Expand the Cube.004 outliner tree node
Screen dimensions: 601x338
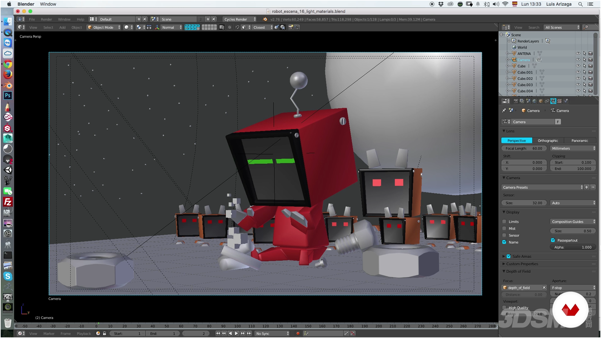click(x=507, y=91)
